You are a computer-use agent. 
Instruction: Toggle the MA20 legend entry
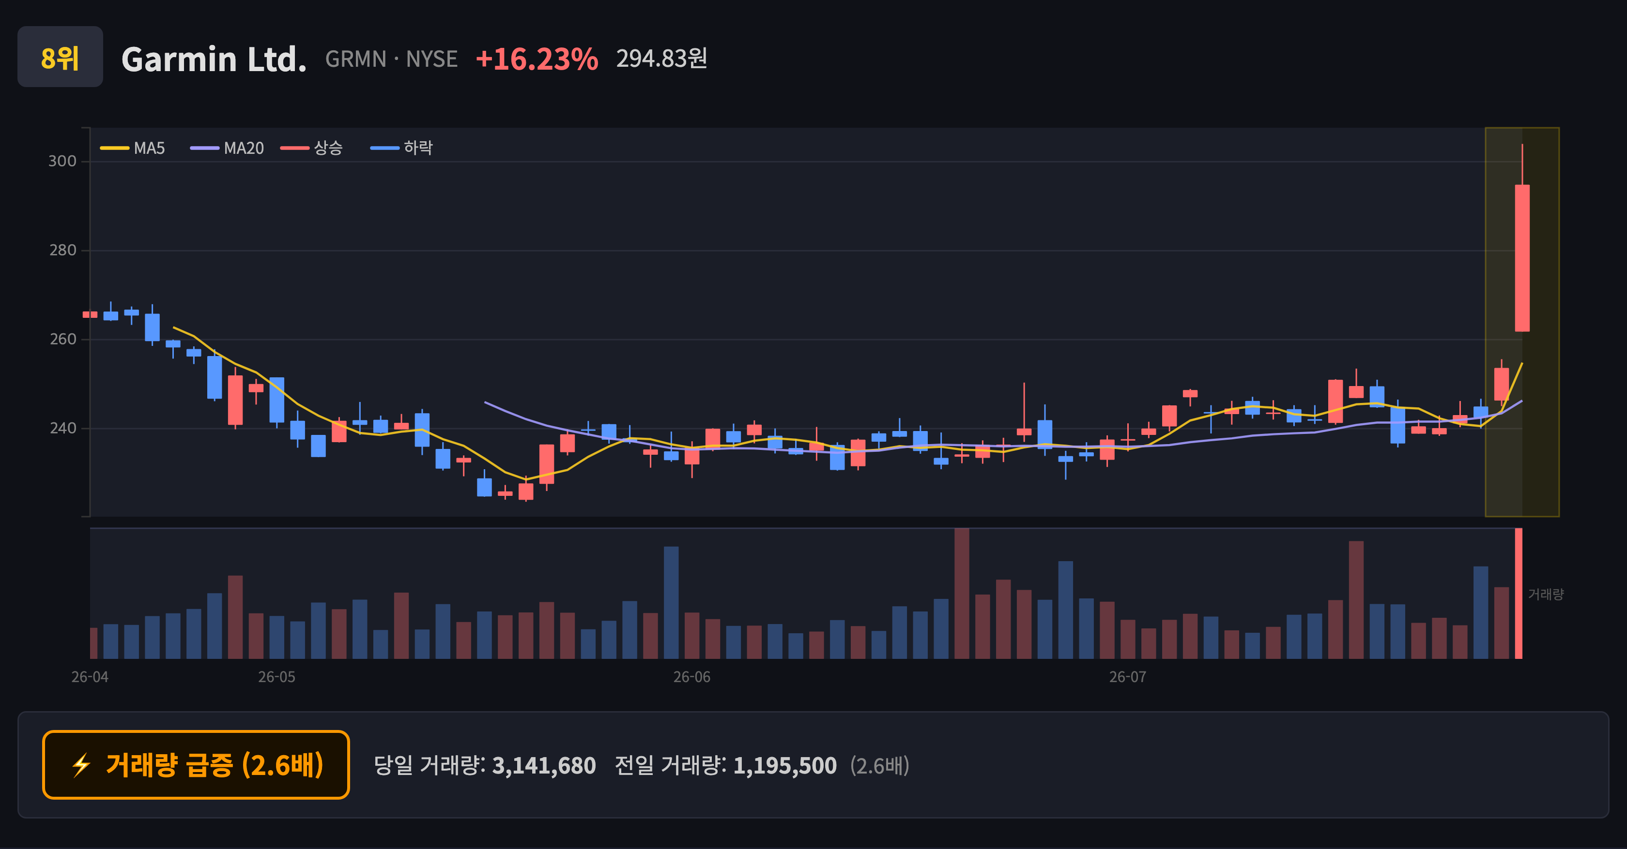pos(228,148)
